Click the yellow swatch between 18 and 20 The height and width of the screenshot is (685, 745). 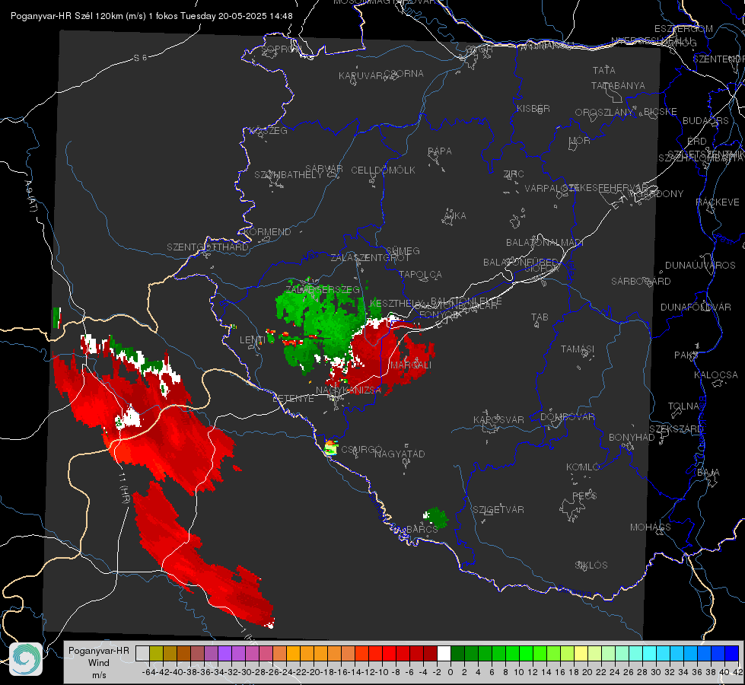(x=581, y=653)
